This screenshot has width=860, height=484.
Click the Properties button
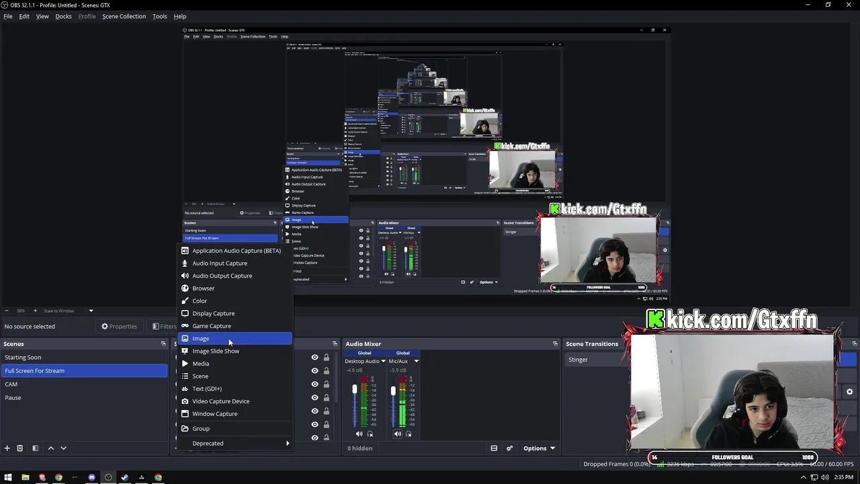tap(120, 326)
